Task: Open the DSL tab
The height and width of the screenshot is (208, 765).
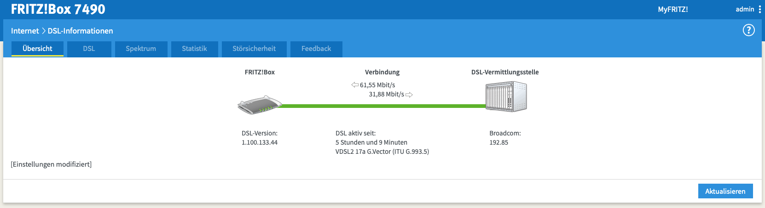Action: [89, 49]
